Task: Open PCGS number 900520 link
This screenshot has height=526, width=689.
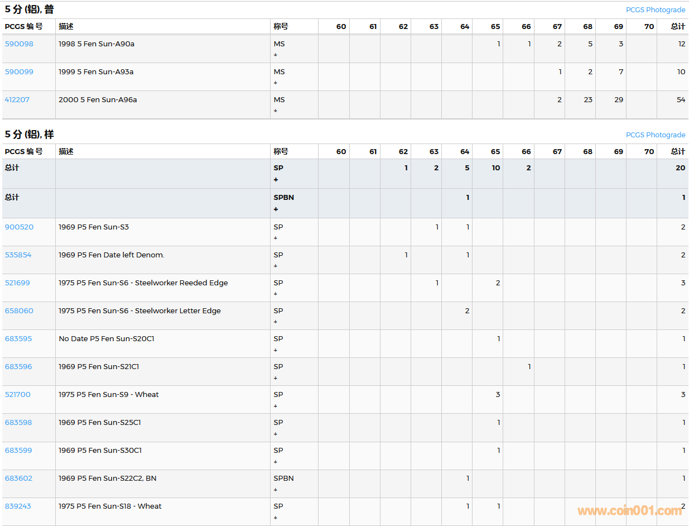Action: click(19, 227)
